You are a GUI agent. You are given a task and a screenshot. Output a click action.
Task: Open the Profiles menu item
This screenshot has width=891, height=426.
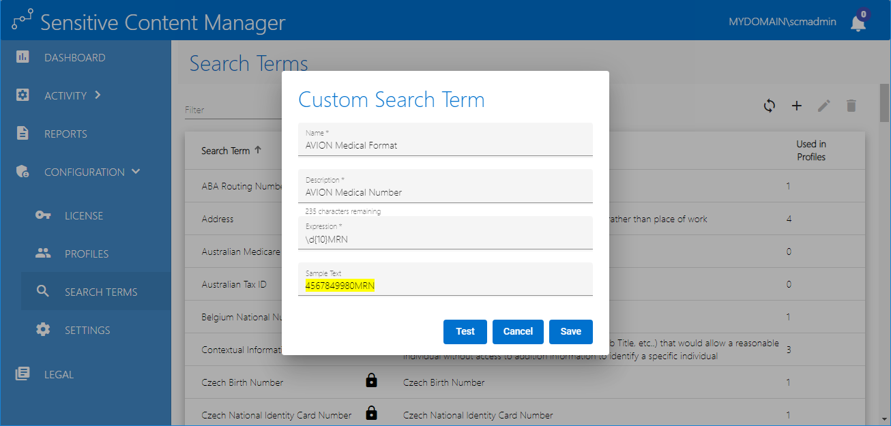tap(87, 254)
